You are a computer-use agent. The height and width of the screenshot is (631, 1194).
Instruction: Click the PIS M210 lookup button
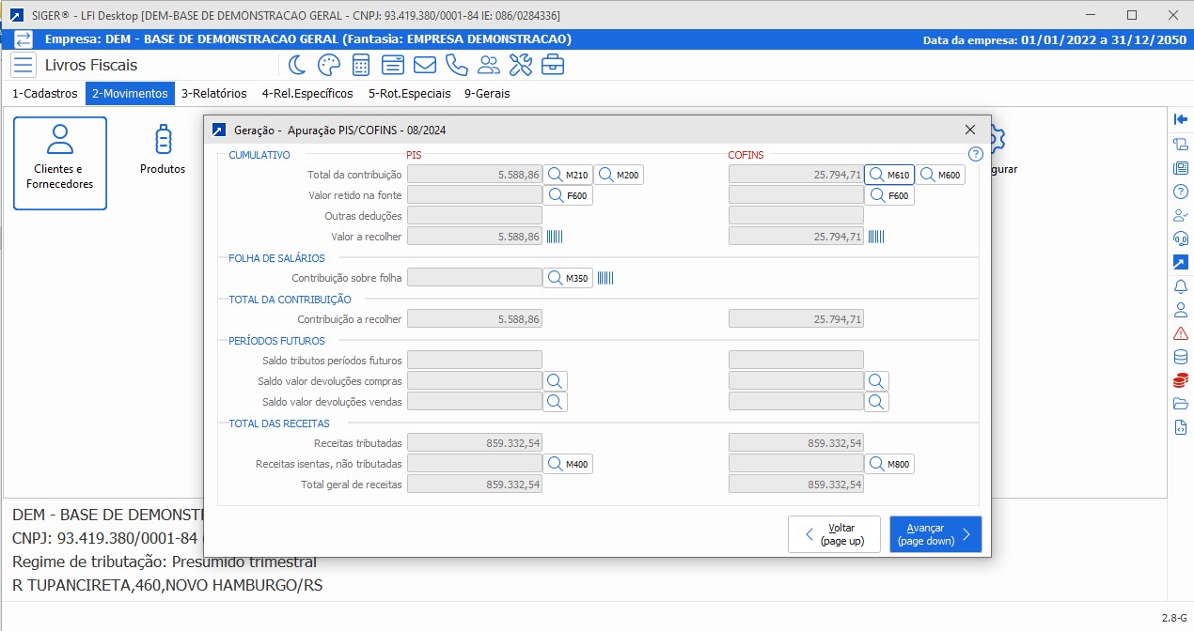coord(568,175)
